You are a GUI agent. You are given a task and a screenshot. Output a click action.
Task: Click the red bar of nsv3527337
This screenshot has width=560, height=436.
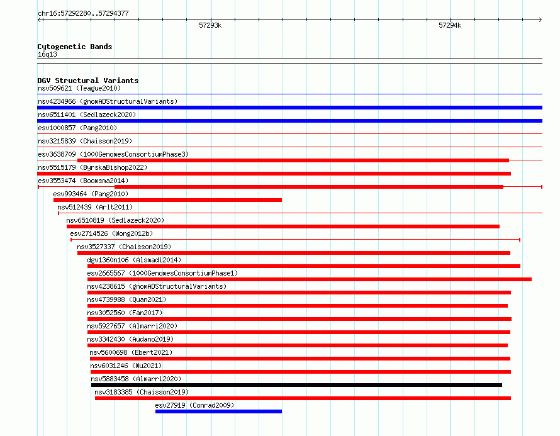294,253
